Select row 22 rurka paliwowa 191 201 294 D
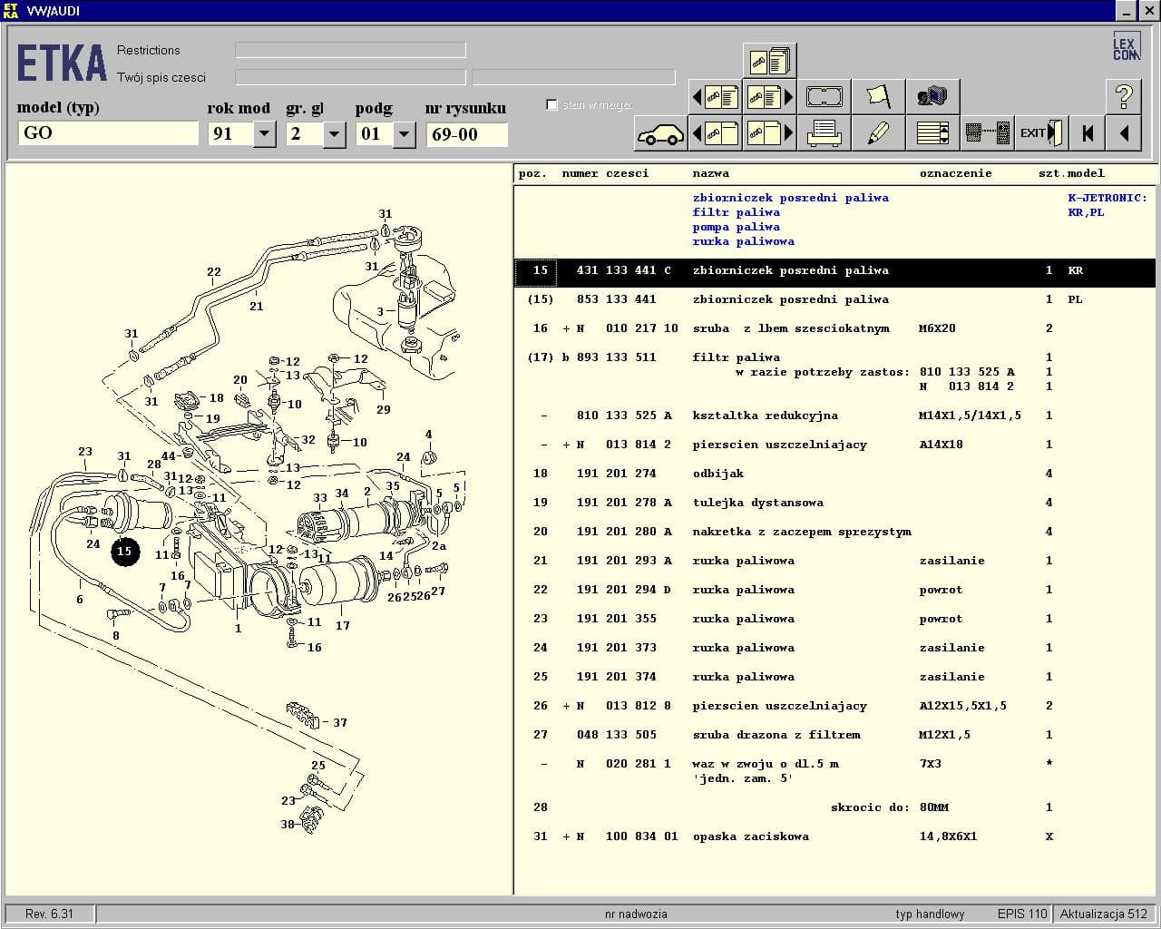The width and height of the screenshot is (1161, 929). [834, 590]
